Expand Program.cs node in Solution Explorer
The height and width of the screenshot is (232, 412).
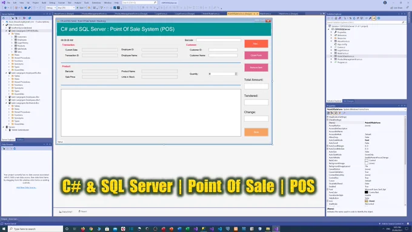(x=331, y=62)
